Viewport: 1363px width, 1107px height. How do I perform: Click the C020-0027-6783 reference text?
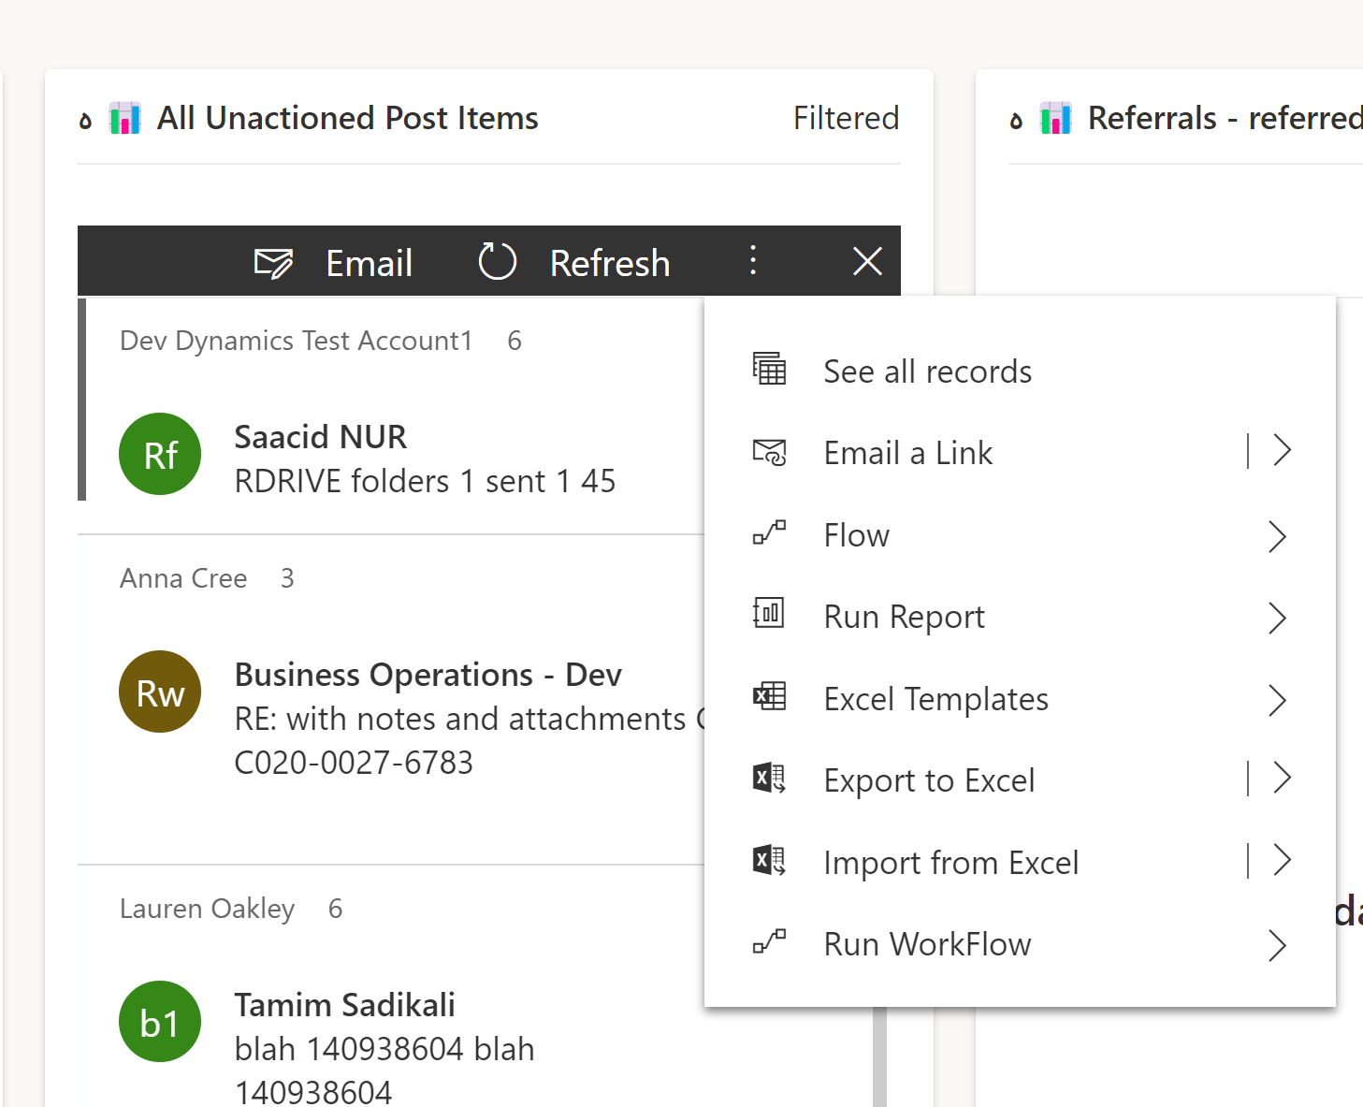tap(354, 763)
